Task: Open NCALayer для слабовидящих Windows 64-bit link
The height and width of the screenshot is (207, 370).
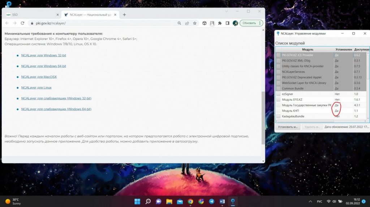Action: [x=56, y=109]
